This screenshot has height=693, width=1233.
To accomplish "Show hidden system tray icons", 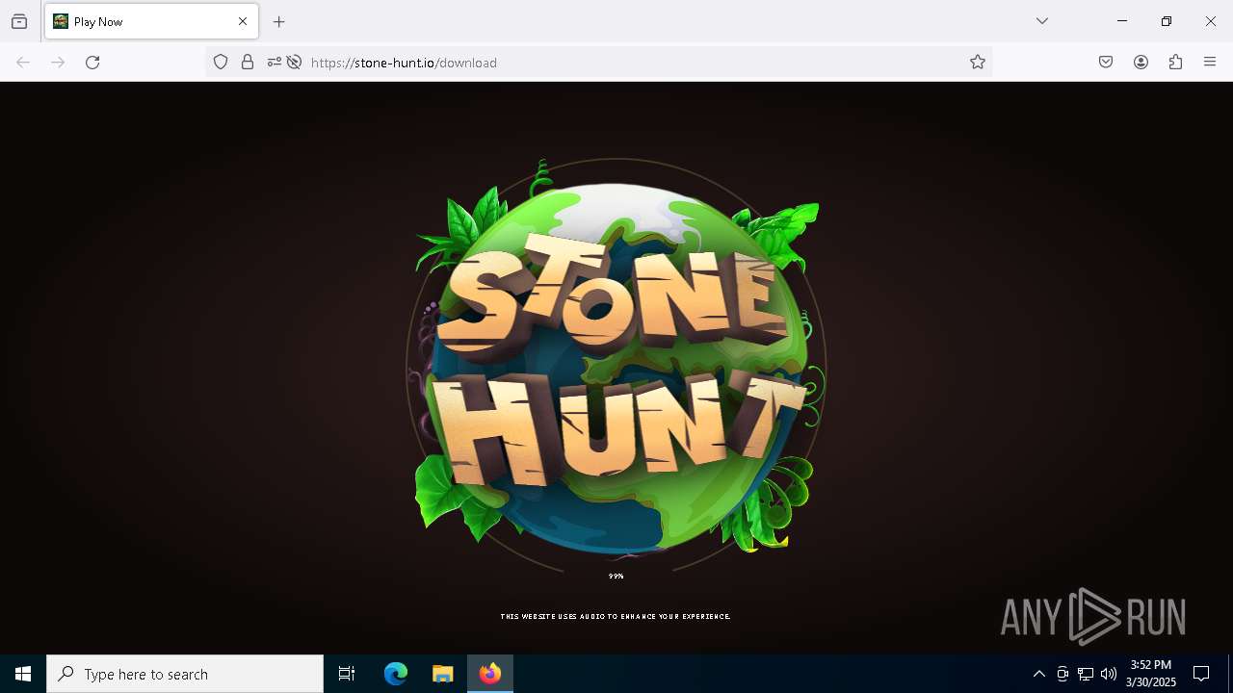I will 1039,674.
